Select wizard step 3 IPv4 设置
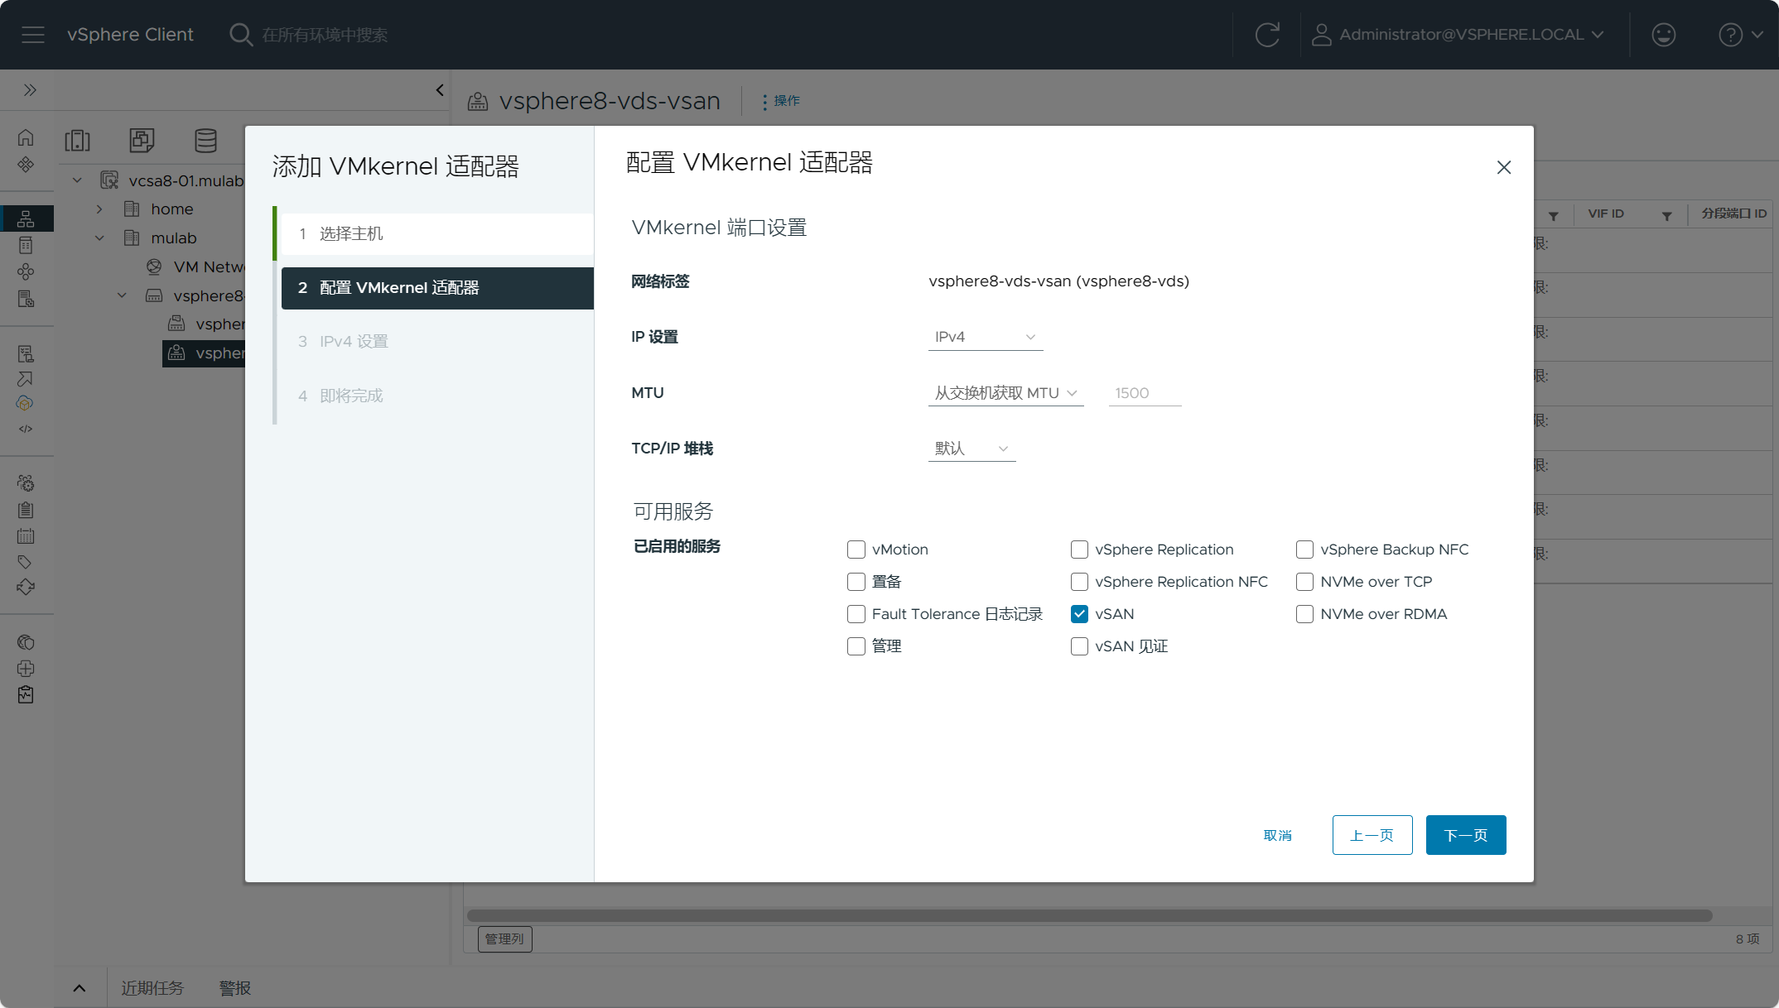 point(437,342)
